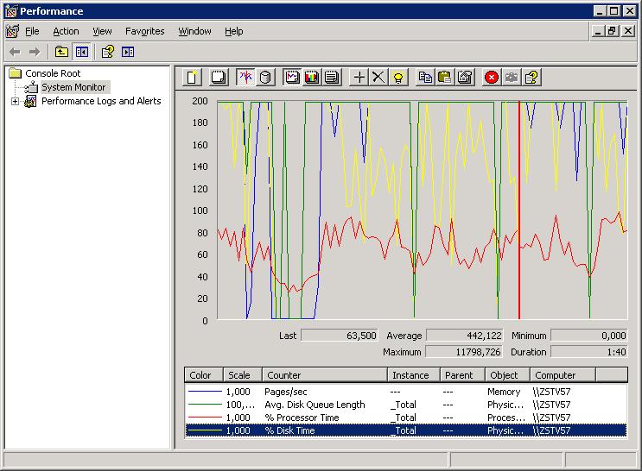Open the Favorites menu

144,31
